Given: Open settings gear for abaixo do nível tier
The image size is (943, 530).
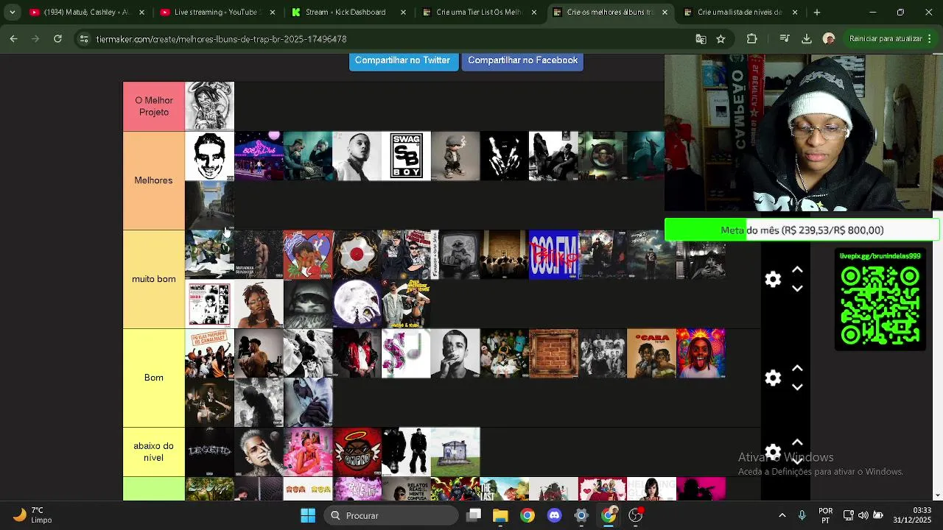Looking at the screenshot, I should [x=773, y=451].
